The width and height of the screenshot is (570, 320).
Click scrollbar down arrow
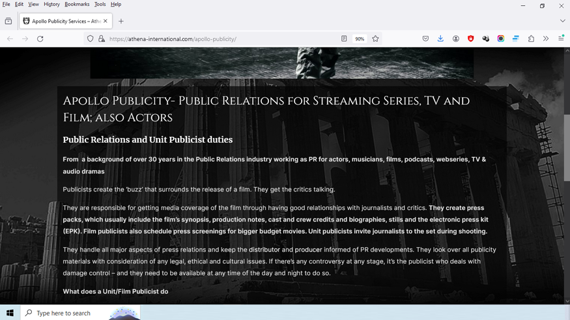pyautogui.click(x=567, y=301)
